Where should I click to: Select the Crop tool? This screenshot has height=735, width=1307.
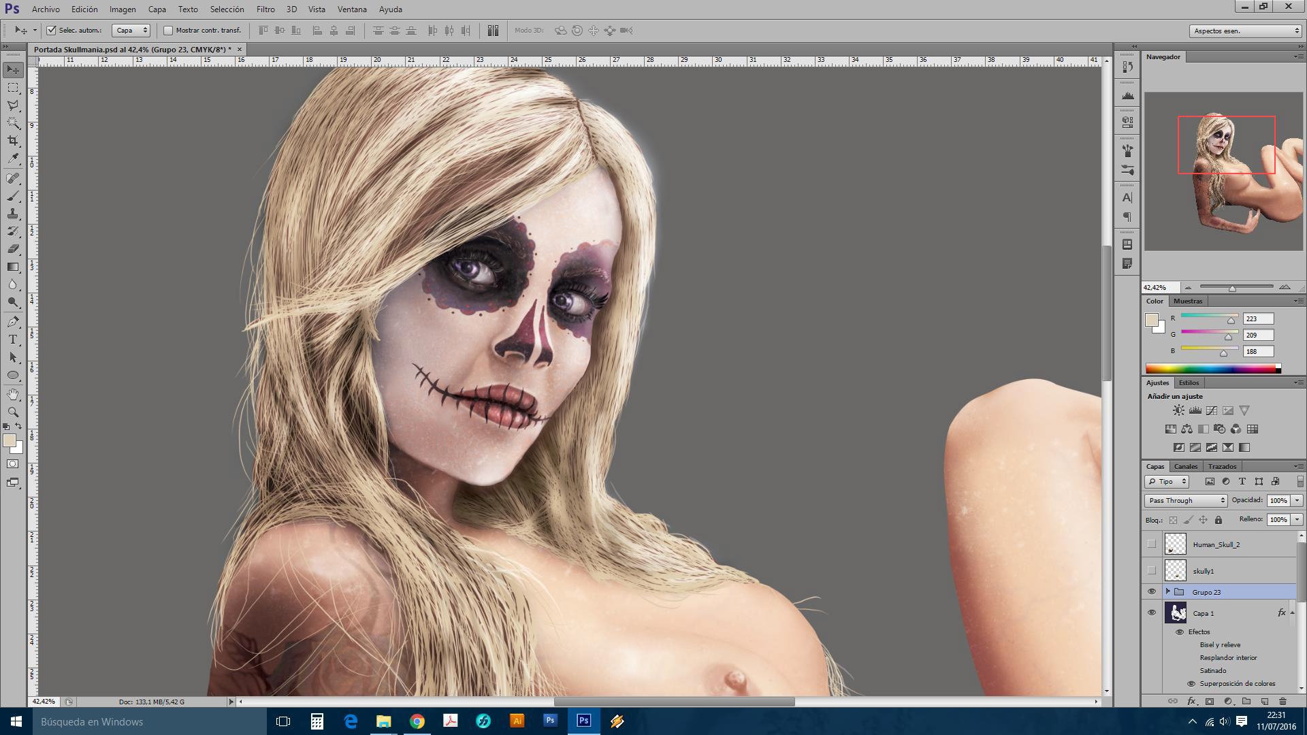(x=13, y=141)
